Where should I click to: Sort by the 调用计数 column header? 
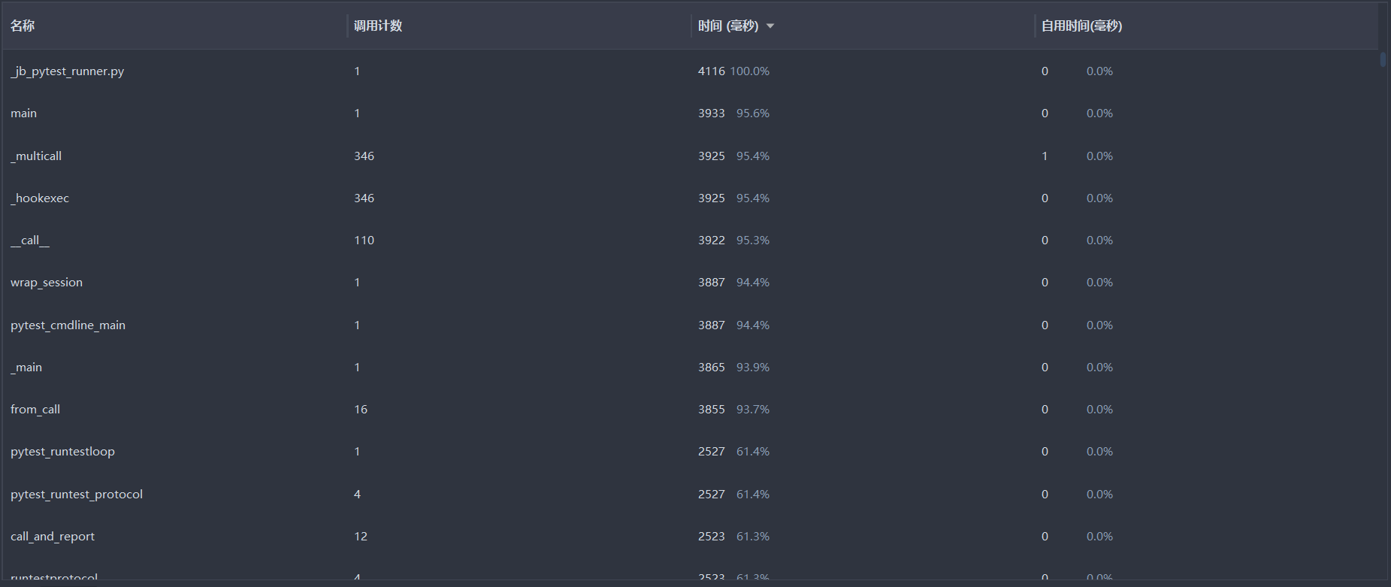point(378,26)
